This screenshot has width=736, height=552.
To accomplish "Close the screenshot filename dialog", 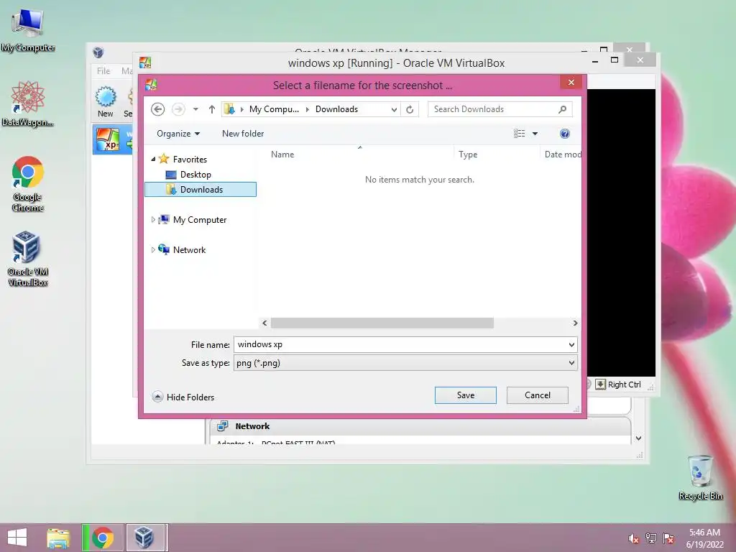I will point(571,83).
